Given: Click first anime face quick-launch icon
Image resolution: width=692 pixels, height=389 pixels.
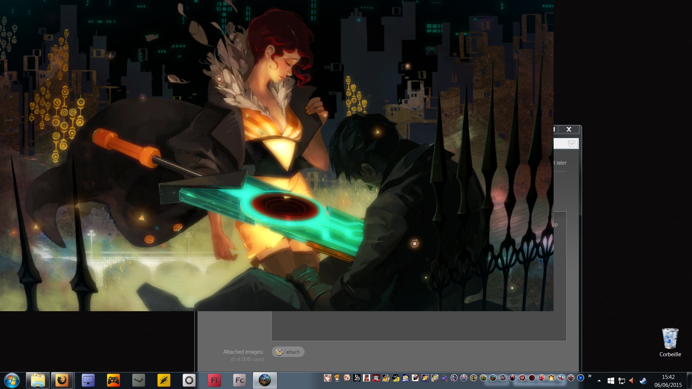Looking at the screenshot, I should pos(327,378).
